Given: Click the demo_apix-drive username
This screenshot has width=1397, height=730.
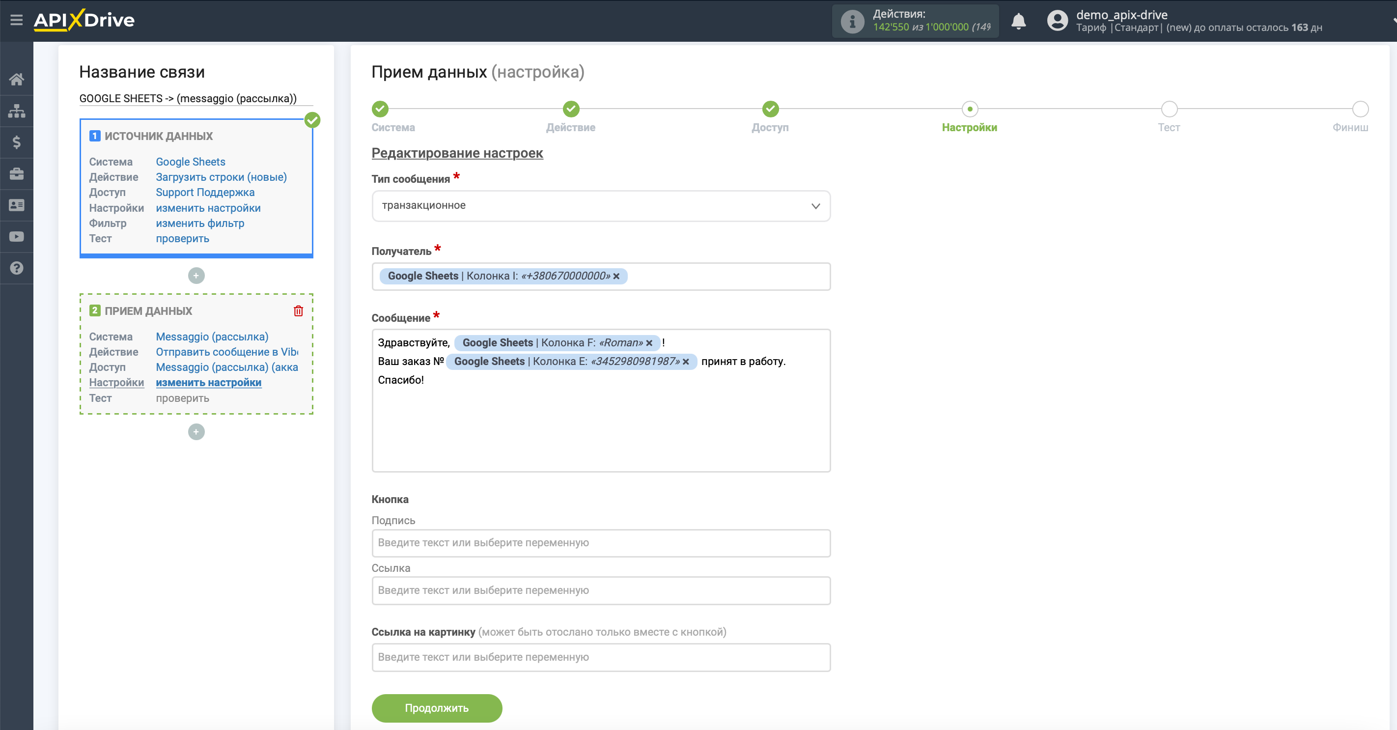Looking at the screenshot, I should point(1121,15).
